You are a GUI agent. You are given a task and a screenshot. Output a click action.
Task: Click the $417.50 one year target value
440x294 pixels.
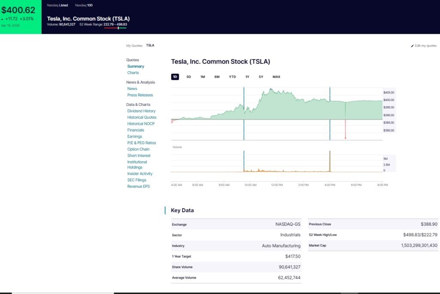pos(293,256)
